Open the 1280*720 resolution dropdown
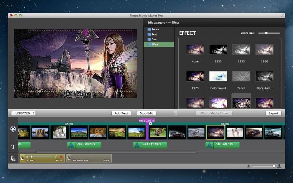The height and width of the screenshot is (183, 293). pos(23,113)
